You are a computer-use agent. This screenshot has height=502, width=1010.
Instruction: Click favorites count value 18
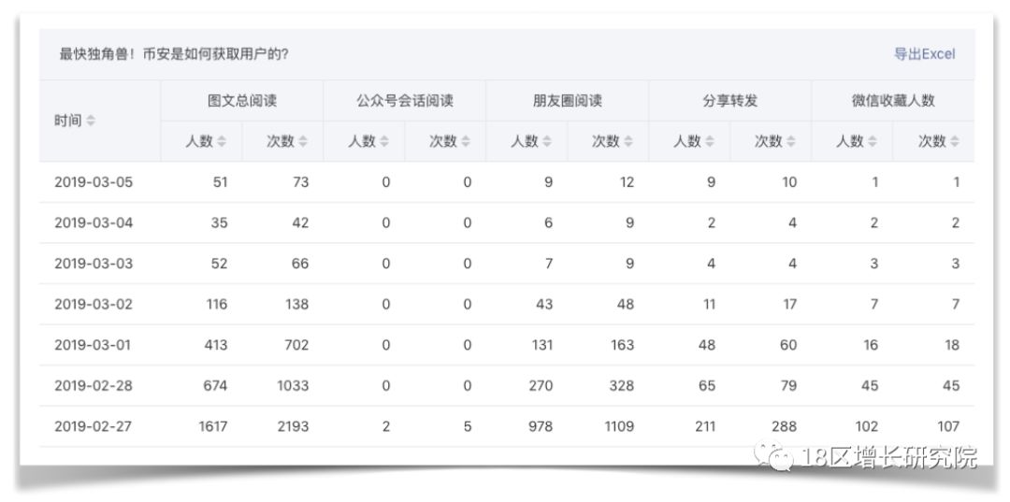953,345
